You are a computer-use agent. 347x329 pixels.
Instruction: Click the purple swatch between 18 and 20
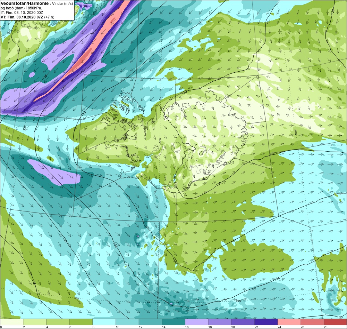220,322
